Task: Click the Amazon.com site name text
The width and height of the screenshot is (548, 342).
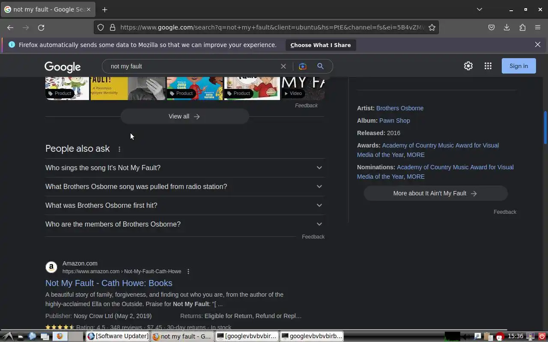Action: tap(80, 263)
